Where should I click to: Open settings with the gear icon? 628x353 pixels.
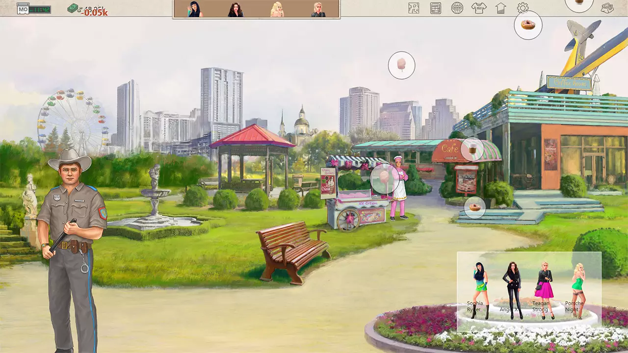tap(523, 8)
